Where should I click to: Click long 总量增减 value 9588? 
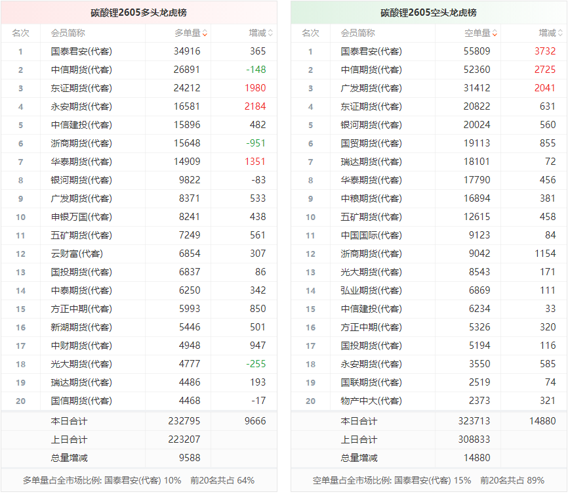click(x=190, y=458)
